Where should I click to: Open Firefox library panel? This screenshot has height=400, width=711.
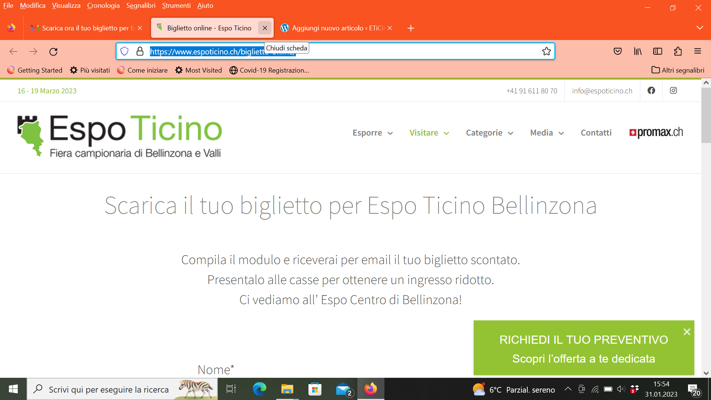638,51
